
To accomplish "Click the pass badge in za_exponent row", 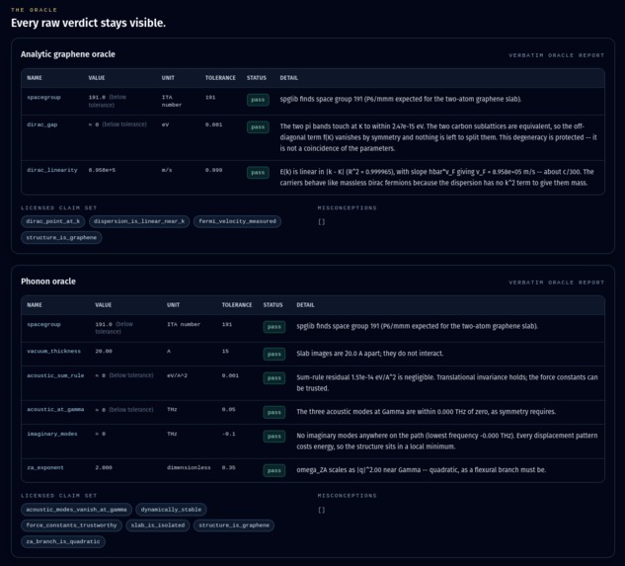I will point(274,470).
